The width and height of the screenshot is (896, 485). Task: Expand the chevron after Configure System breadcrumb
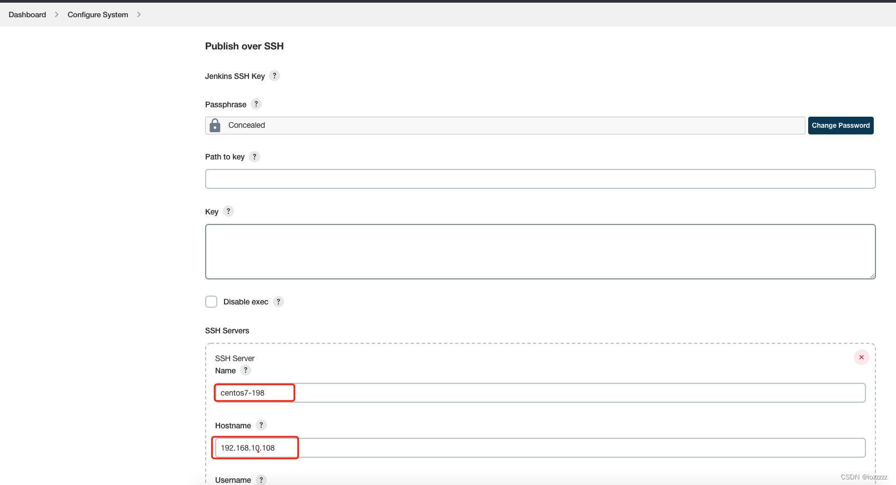139,14
